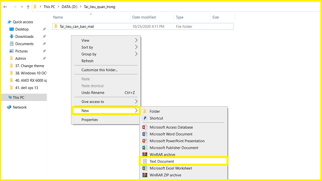322x181 pixels.
Task: Unpin Downloads using its pin icon
Action: pos(44,37)
